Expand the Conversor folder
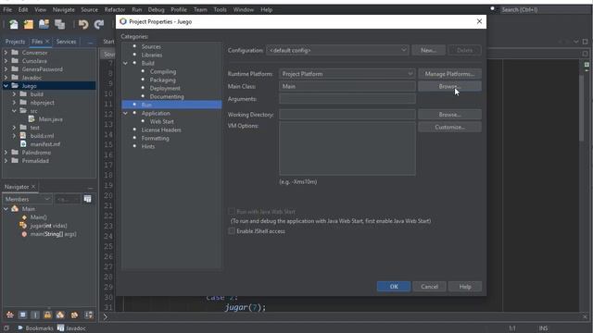Screen dimensions: 593x333 6,53
